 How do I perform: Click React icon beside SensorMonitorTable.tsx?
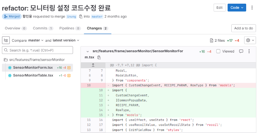point(10,75)
